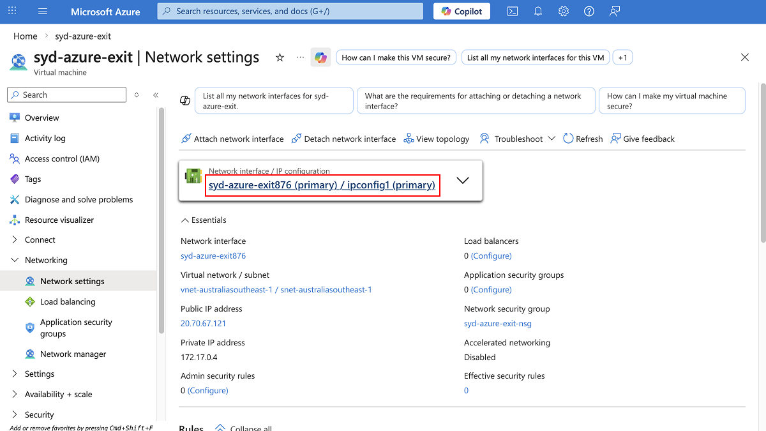Click the feedback megaphone icon

[x=614, y=11]
